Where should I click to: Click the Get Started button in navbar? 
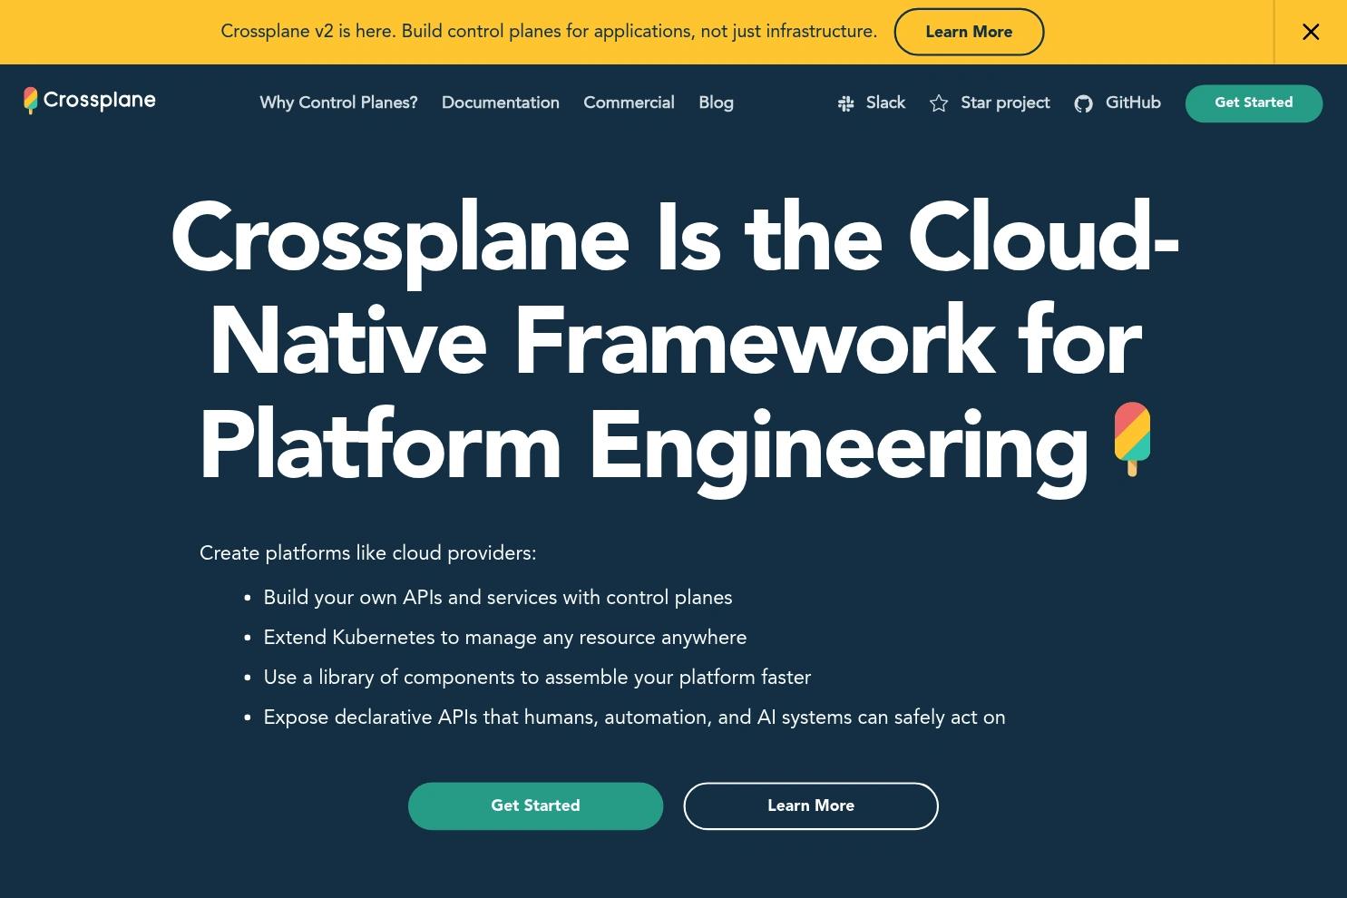[1254, 103]
